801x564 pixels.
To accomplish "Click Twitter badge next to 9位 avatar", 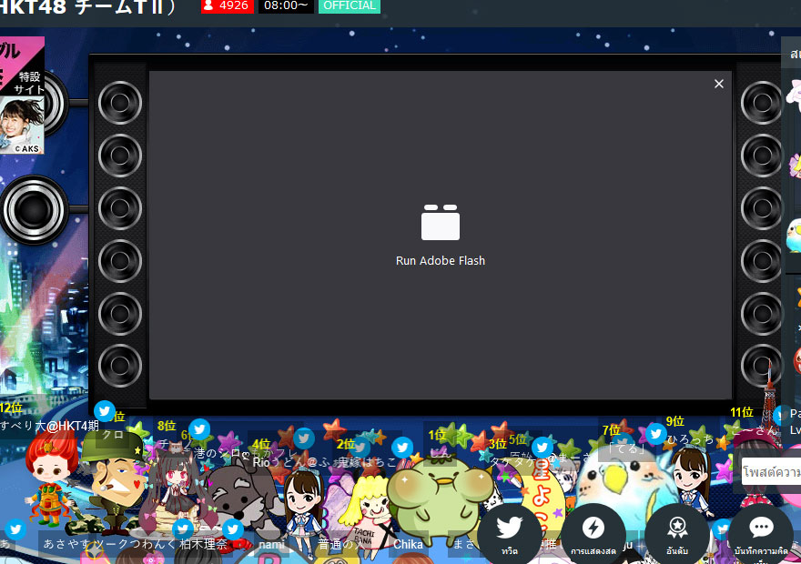I will (656, 434).
